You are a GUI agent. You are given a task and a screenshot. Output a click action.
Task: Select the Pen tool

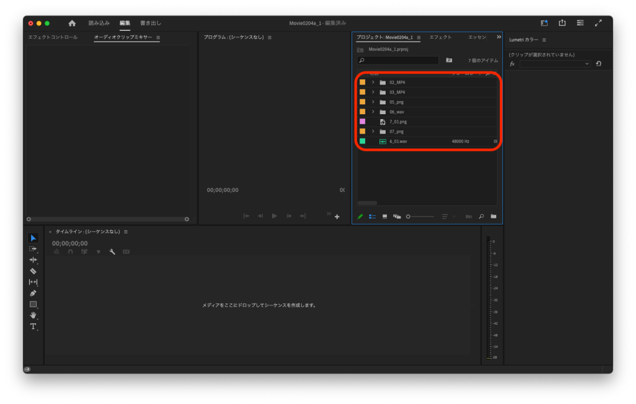(33, 293)
